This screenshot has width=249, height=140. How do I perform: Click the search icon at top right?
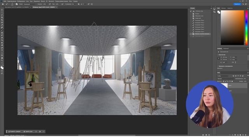coord(243,4)
